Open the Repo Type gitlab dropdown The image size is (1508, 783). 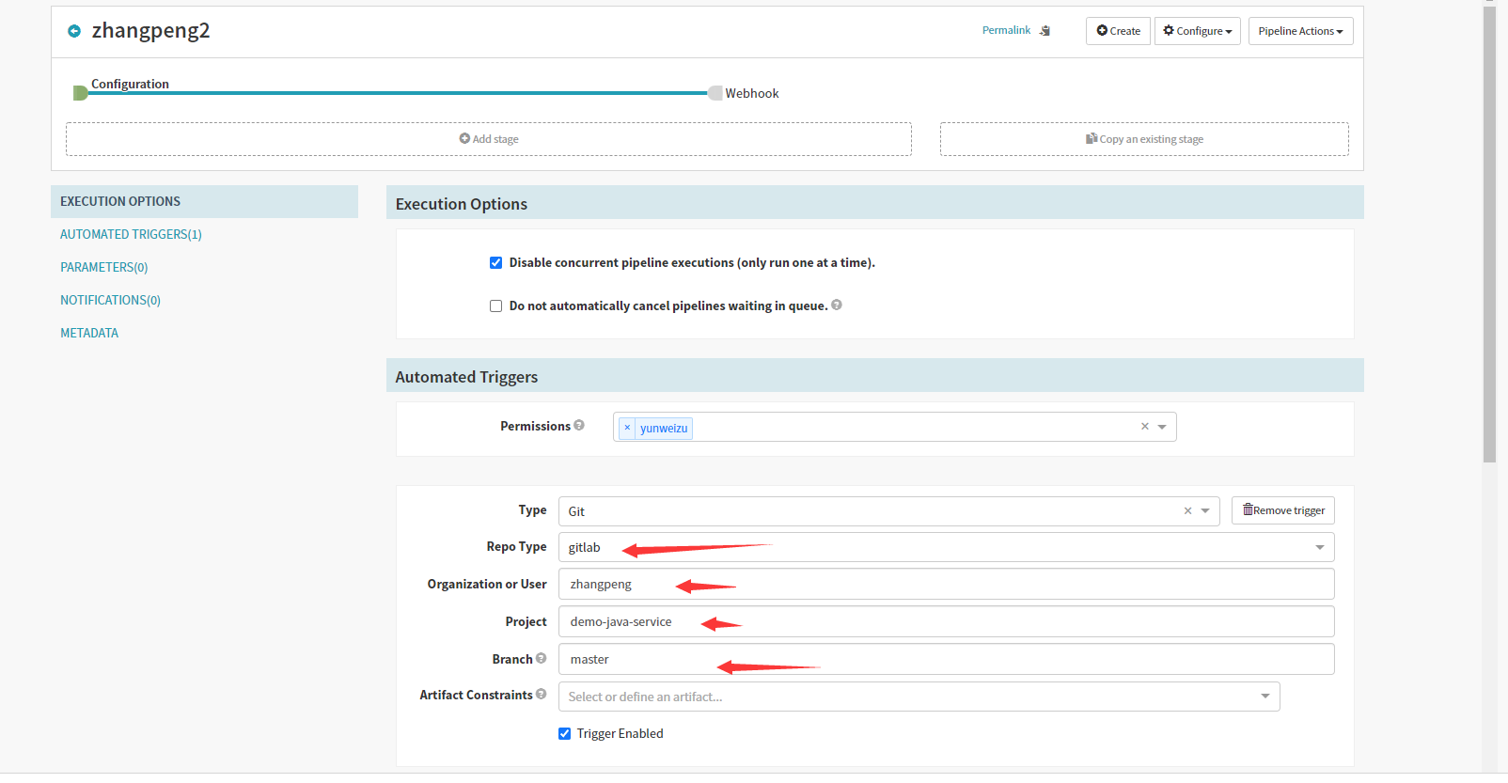947,547
